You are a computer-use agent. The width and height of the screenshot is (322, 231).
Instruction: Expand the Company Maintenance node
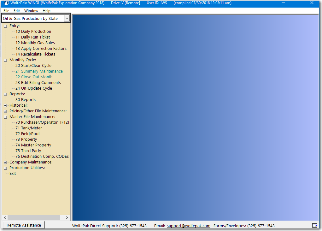[x=5, y=162]
